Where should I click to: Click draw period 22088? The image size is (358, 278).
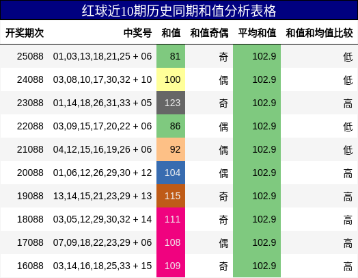pos(30,126)
